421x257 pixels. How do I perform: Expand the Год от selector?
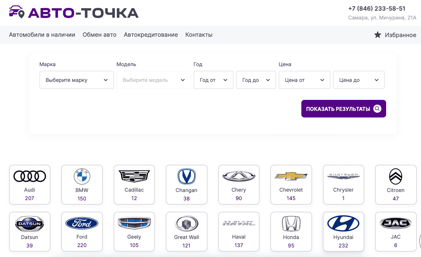tap(213, 80)
